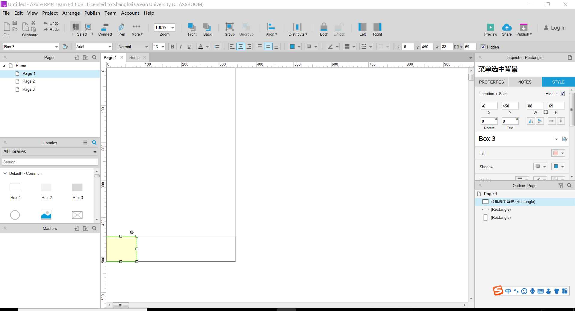Align text center
This screenshot has height=311, width=575.
click(240, 47)
